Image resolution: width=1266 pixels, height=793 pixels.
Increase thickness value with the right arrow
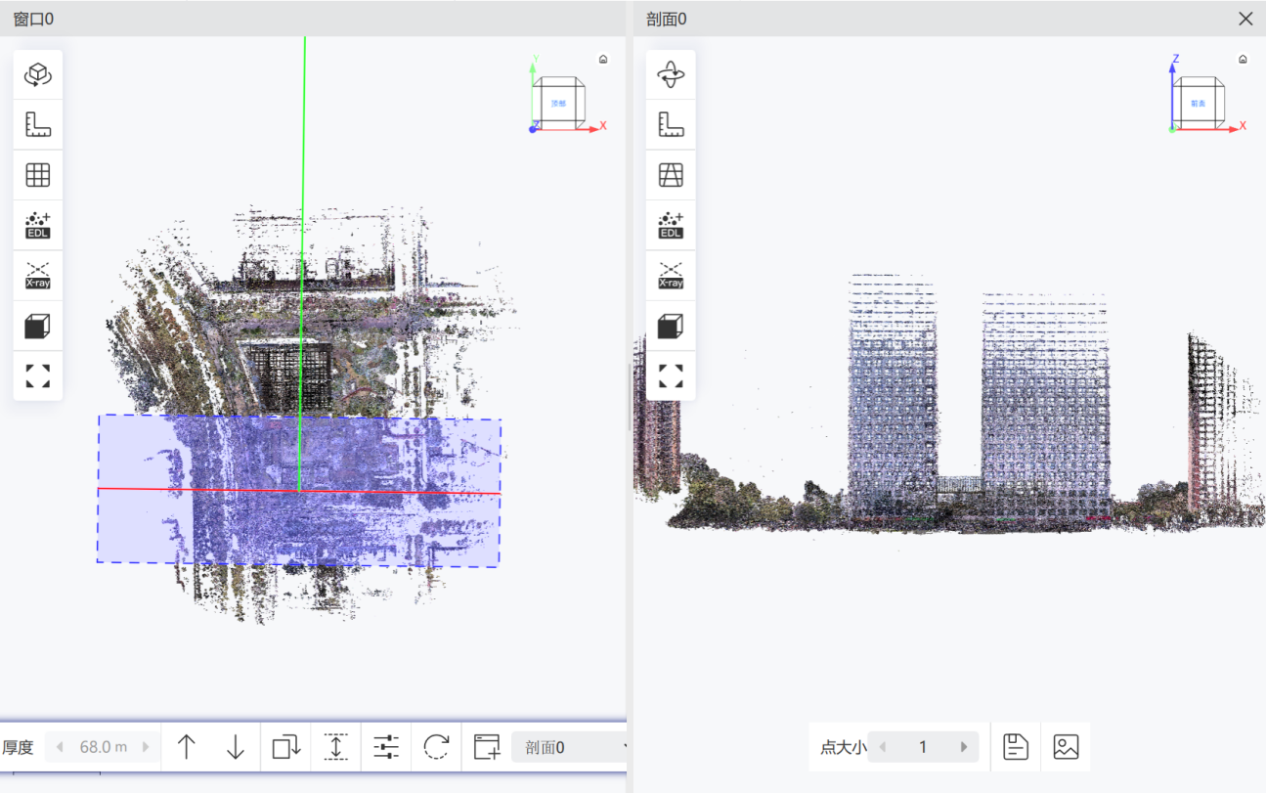click(146, 747)
